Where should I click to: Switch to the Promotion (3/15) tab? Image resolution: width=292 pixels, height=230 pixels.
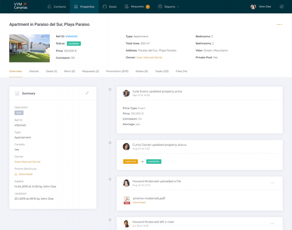117,71
